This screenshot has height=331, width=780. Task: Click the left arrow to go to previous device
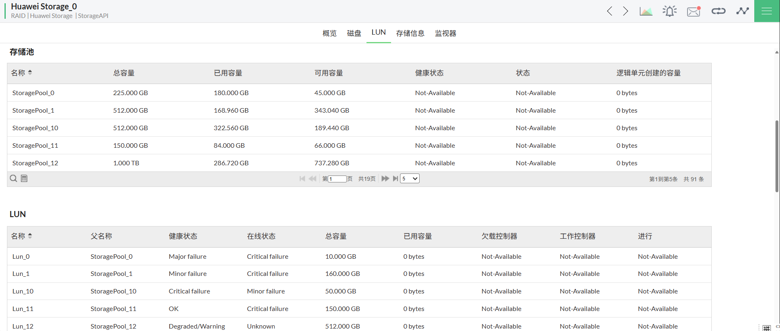610,11
